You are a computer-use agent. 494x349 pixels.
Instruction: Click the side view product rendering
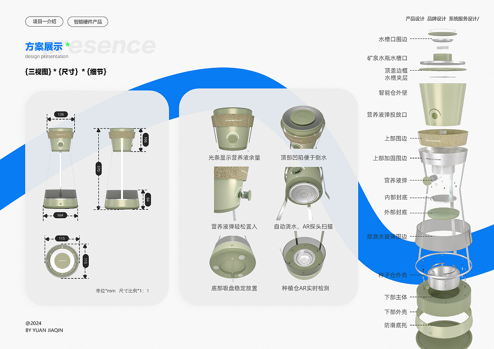tap(122, 168)
